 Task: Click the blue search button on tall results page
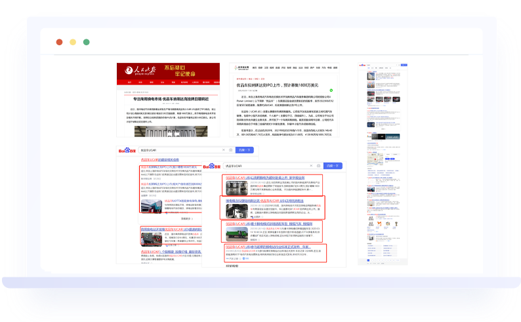(404, 65)
